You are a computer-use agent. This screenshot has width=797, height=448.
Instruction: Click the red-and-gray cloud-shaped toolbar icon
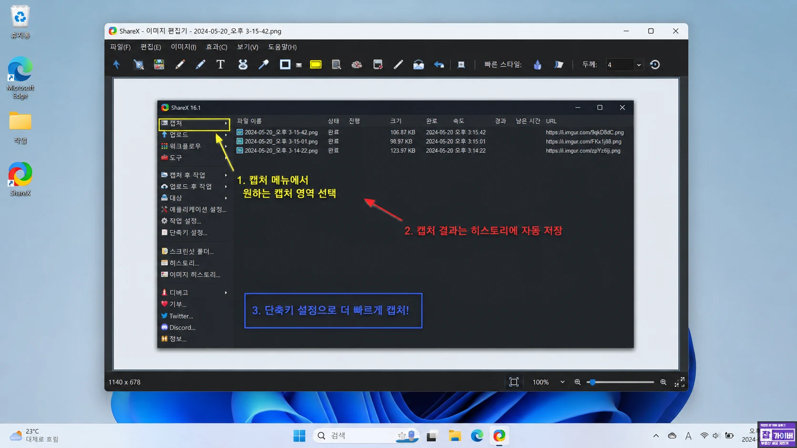357,64
